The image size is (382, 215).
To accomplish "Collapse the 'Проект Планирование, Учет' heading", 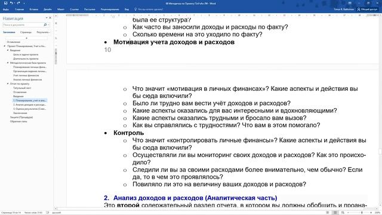I will coord(4,46).
